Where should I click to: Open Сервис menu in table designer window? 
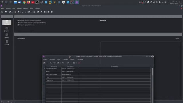point(65,60)
